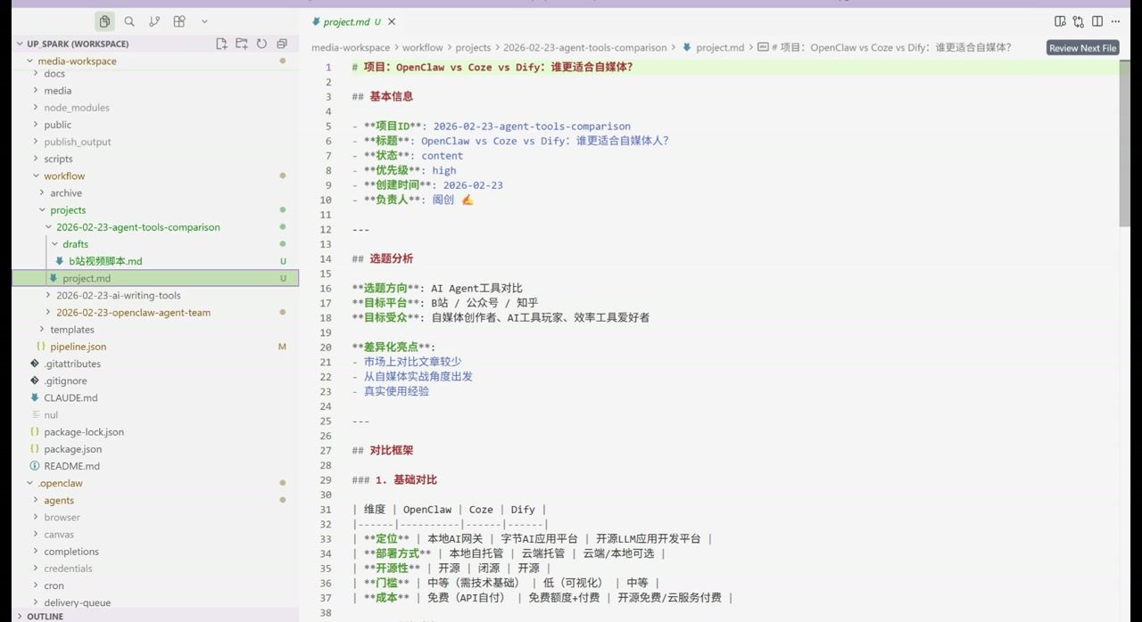Open the Source Control view

(153, 20)
